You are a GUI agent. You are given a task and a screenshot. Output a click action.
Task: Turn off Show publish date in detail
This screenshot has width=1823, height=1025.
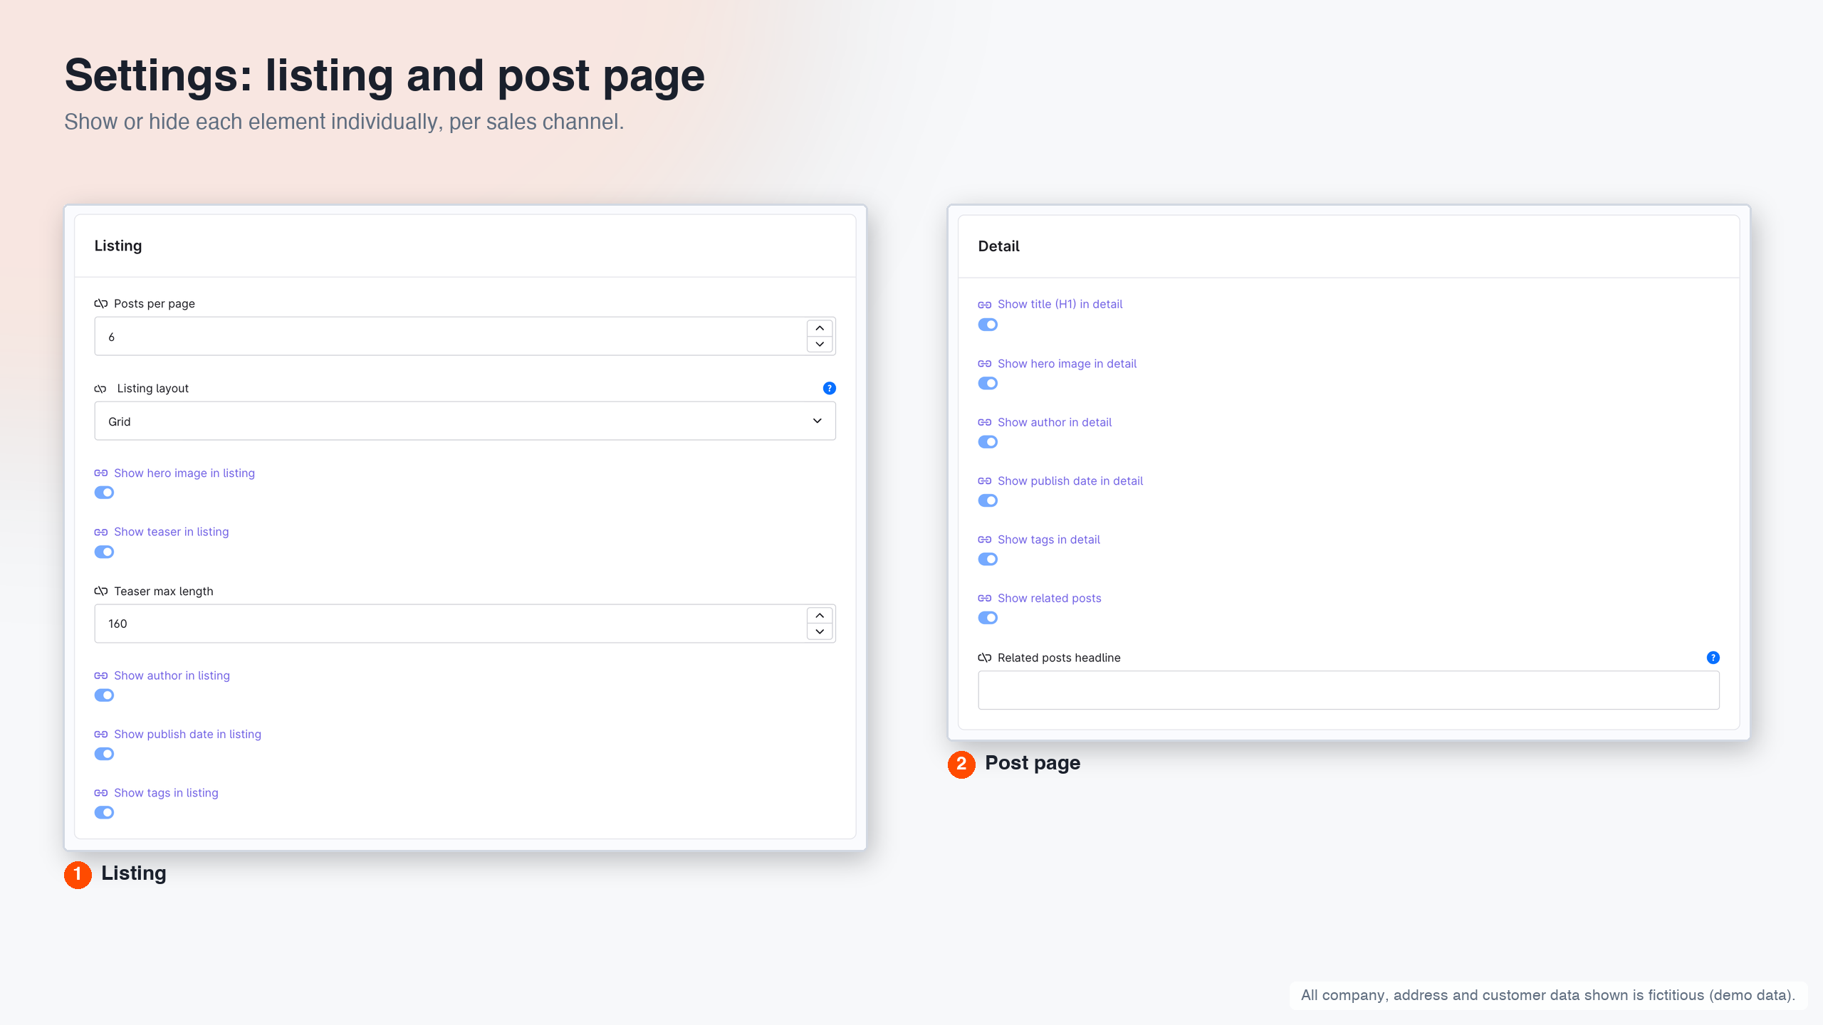coord(988,501)
